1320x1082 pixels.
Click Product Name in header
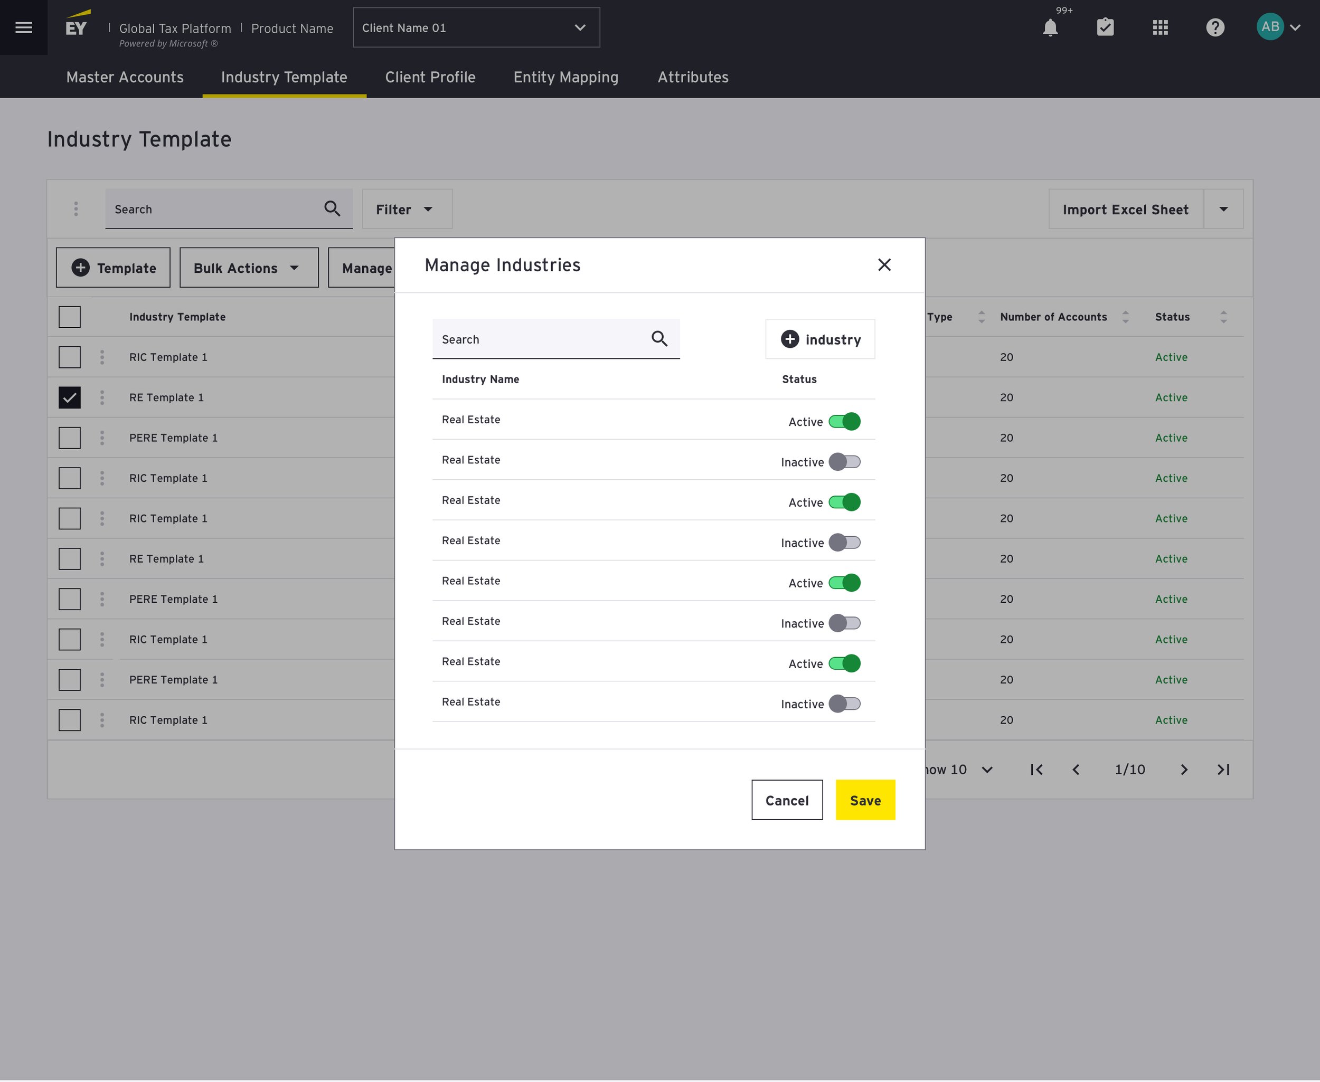(x=292, y=28)
